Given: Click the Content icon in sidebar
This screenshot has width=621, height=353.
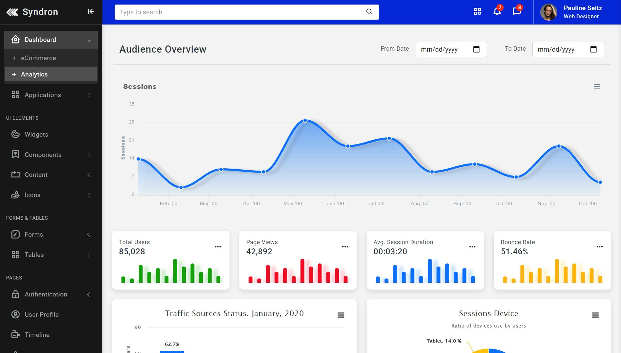Looking at the screenshot, I should (x=15, y=175).
